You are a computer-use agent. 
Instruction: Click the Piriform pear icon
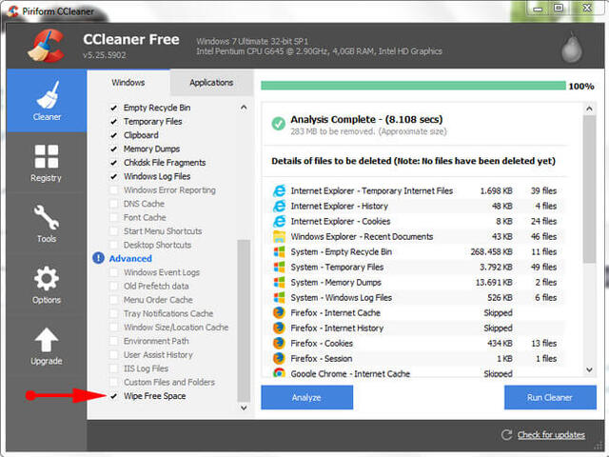pos(572,48)
